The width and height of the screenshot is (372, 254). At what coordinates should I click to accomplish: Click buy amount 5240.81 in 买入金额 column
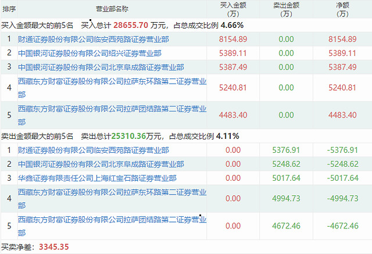pyautogui.click(x=233, y=88)
